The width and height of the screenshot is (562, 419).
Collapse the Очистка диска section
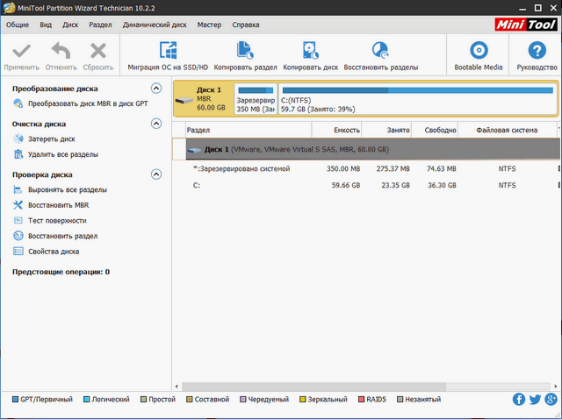point(156,124)
